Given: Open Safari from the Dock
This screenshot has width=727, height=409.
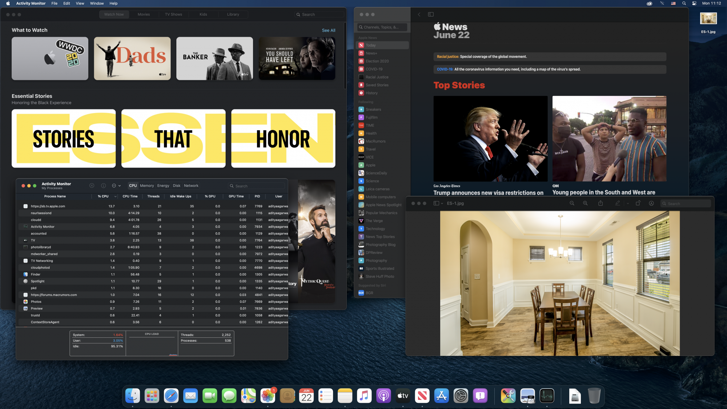Looking at the screenshot, I should pyautogui.click(x=171, y=396).
